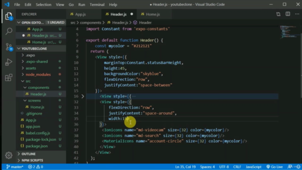
Task: Click the Go Live server button
Action: pos(275,167)
